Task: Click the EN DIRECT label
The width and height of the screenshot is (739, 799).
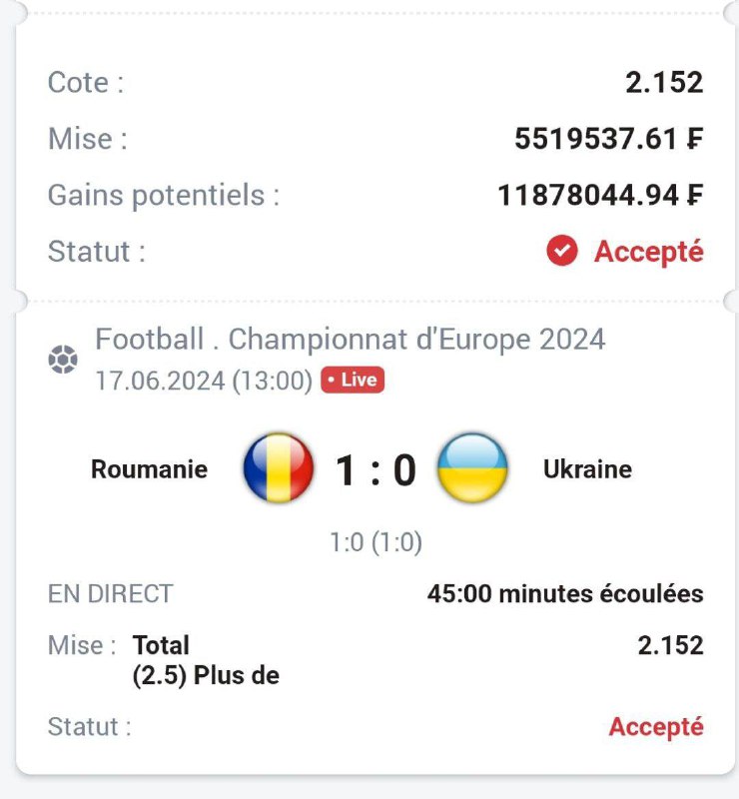Action: (x=110, y=593)
